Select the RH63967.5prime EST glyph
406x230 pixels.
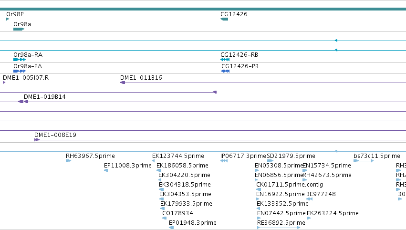click(x=68, y=161)
